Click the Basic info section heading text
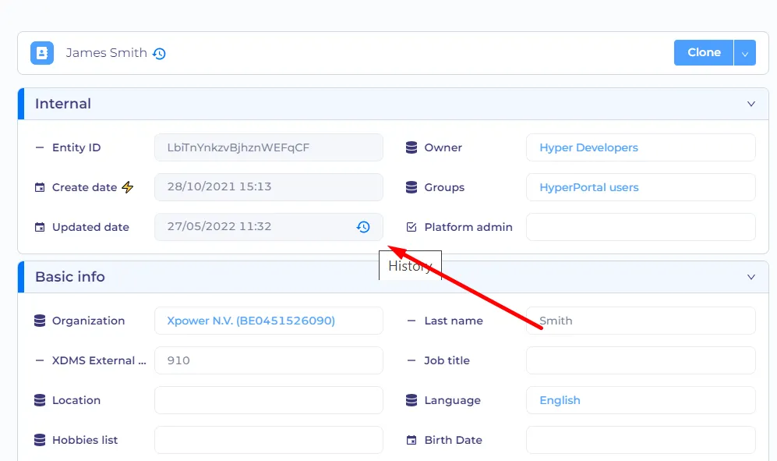Viewport: 777px width, 461px height. click(70, 277)
